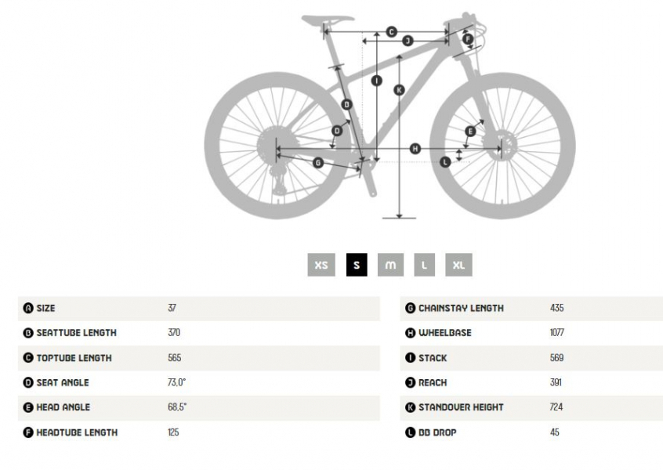Click the Standover Height row label

460,407
